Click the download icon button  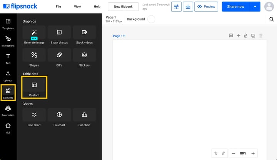pos(188,7)
